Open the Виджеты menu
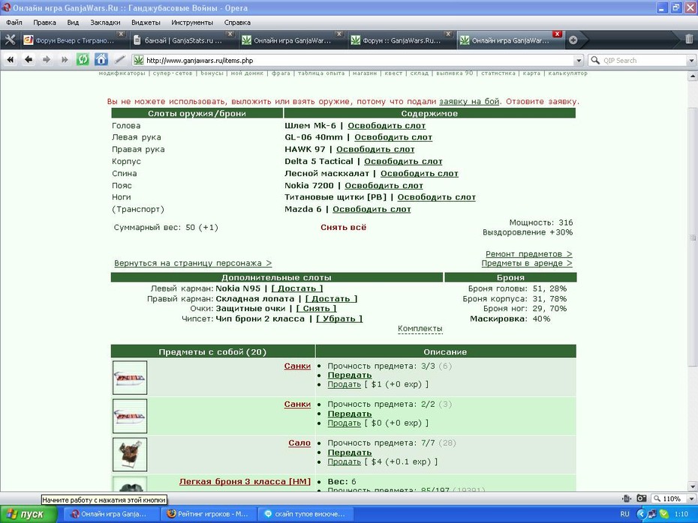The width and height of the screenshot is (698, 523). [x=146, y=22]
